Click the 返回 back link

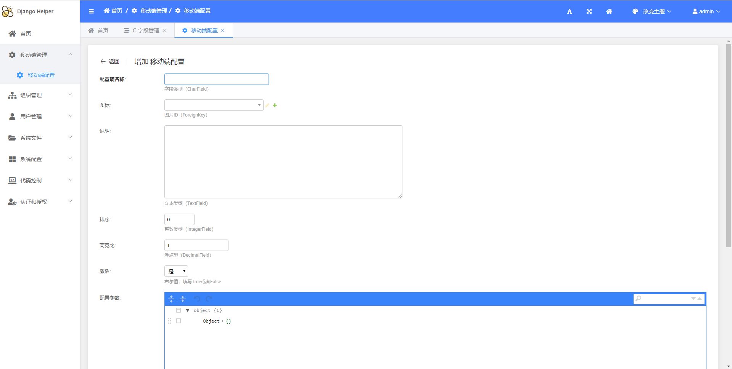coord(110,61)
